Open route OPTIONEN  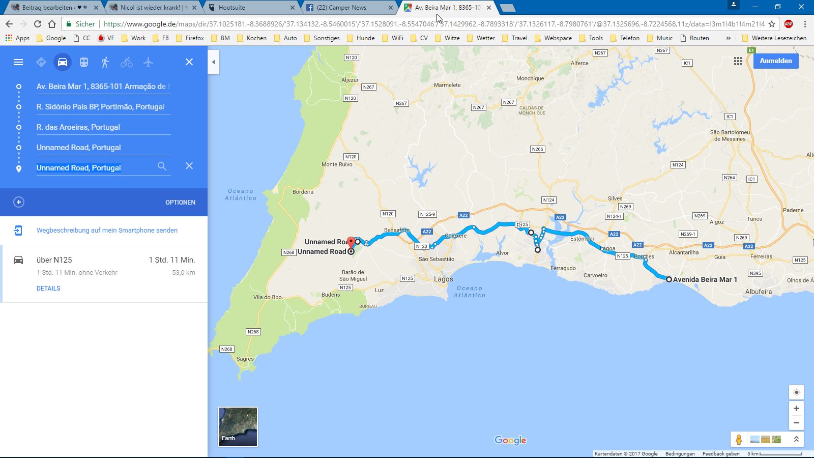click(x=180, y=203)
